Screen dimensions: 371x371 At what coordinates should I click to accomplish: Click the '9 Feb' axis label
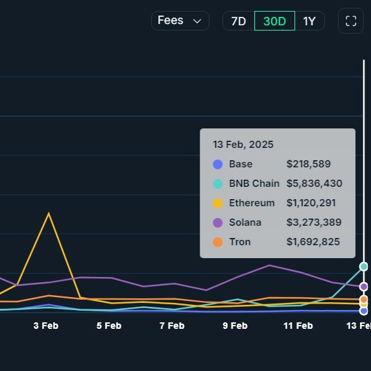[x=235, y=326]
